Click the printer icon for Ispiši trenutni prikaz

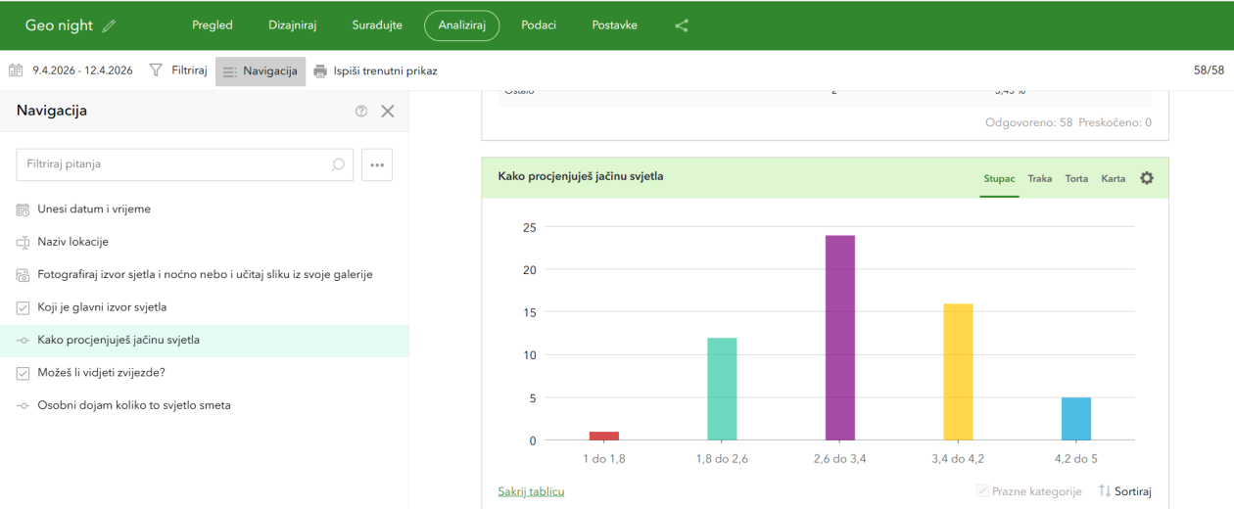pyautogui.click(x=320, y=70)
